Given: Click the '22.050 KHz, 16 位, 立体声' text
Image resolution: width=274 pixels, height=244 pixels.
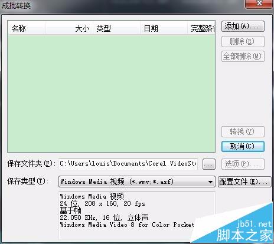Looking at the screenshot, I should coord(104,217).
